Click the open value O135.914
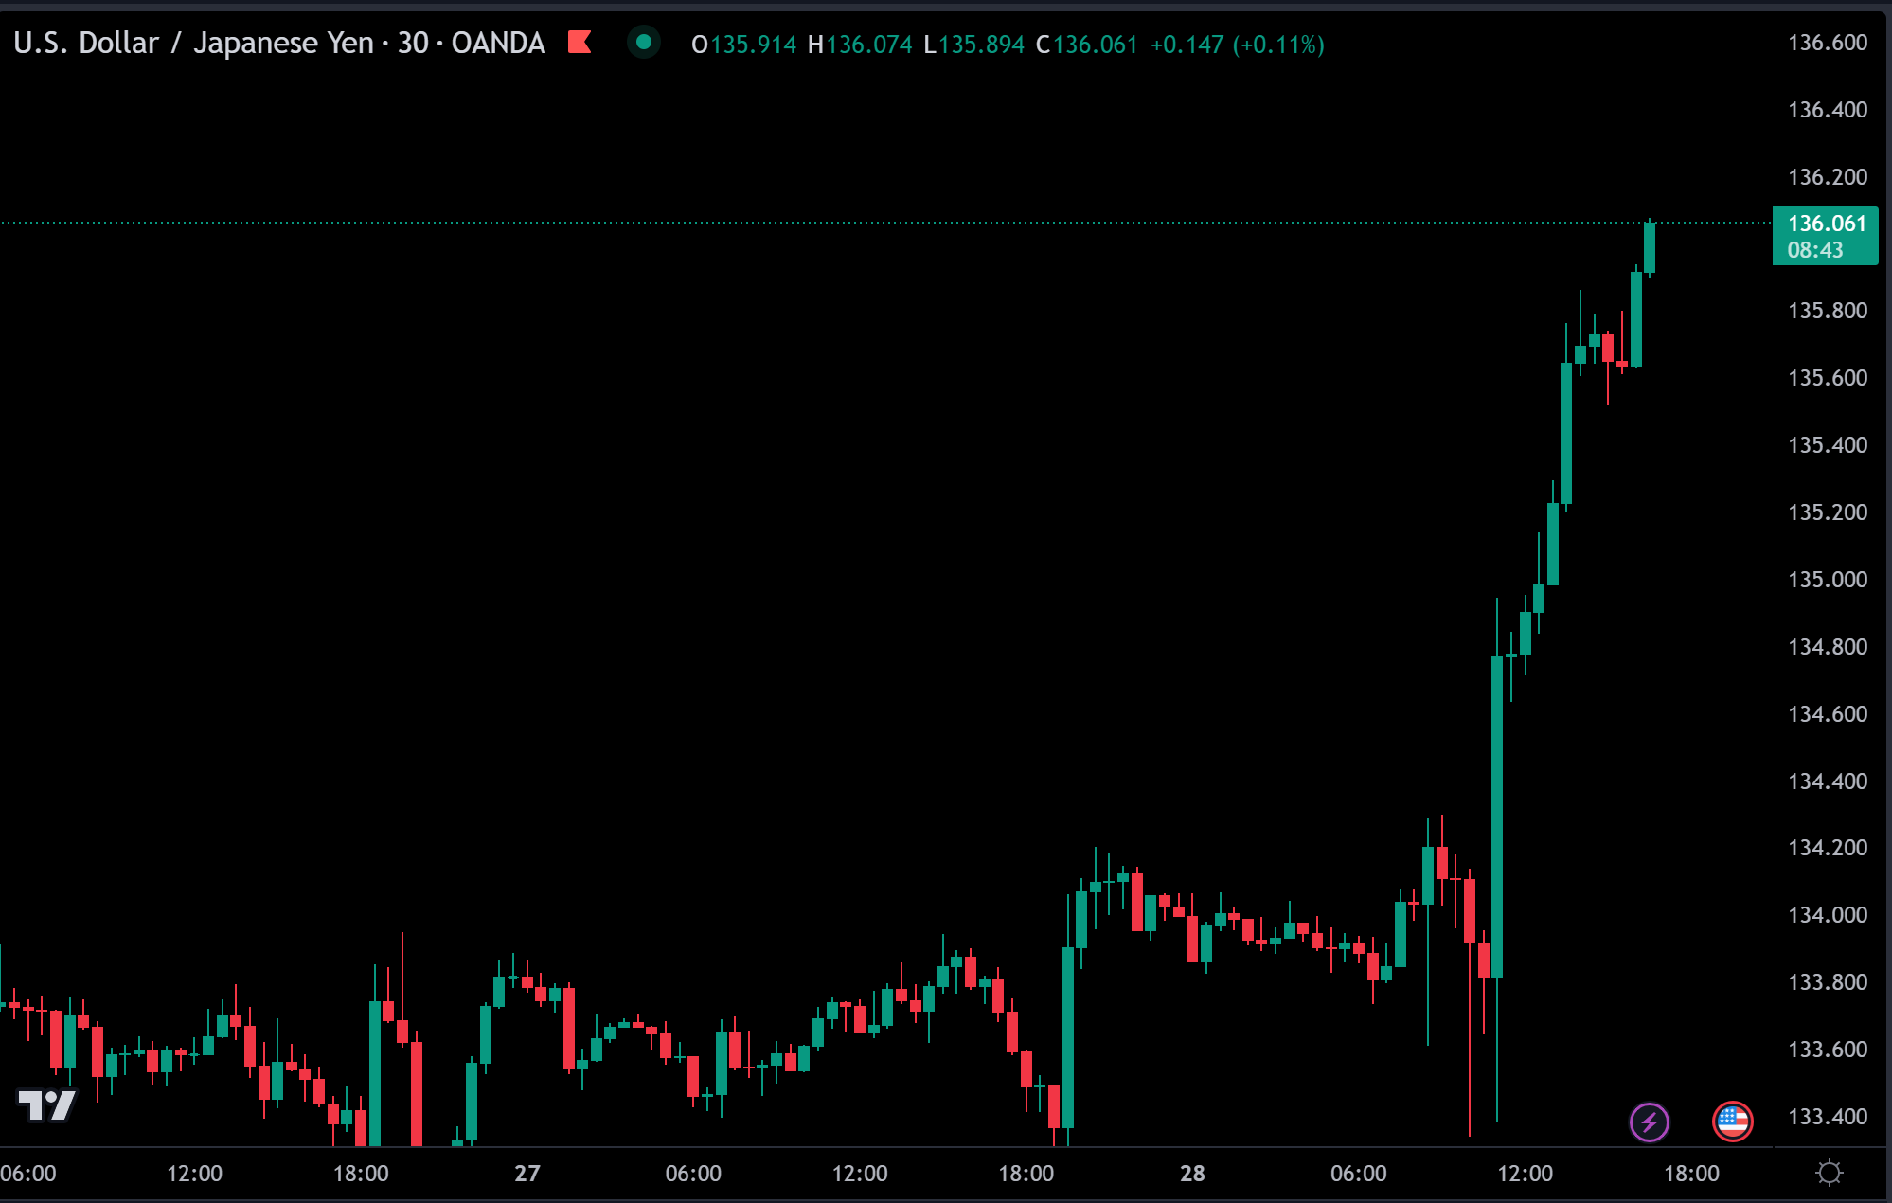Screen dimensions: 1892x1203 tap(743, 45)
